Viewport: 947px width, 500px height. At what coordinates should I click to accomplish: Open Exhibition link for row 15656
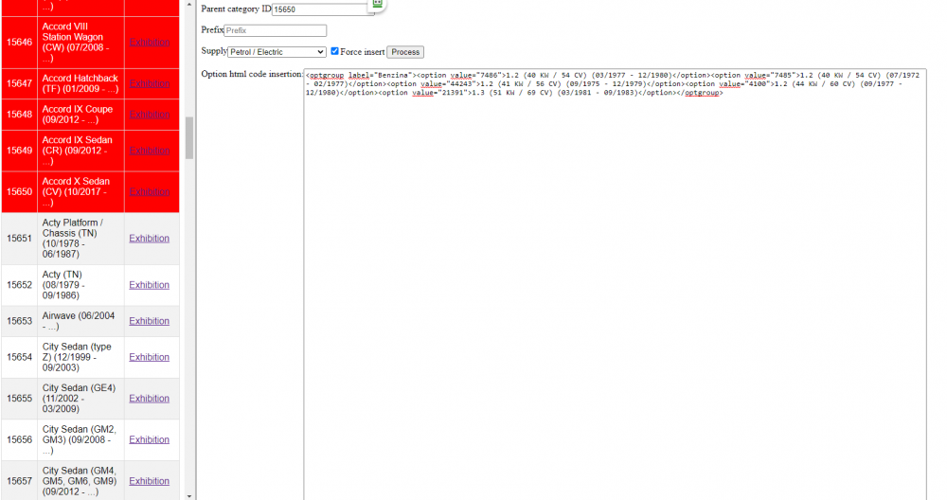(x=150, y=439)
